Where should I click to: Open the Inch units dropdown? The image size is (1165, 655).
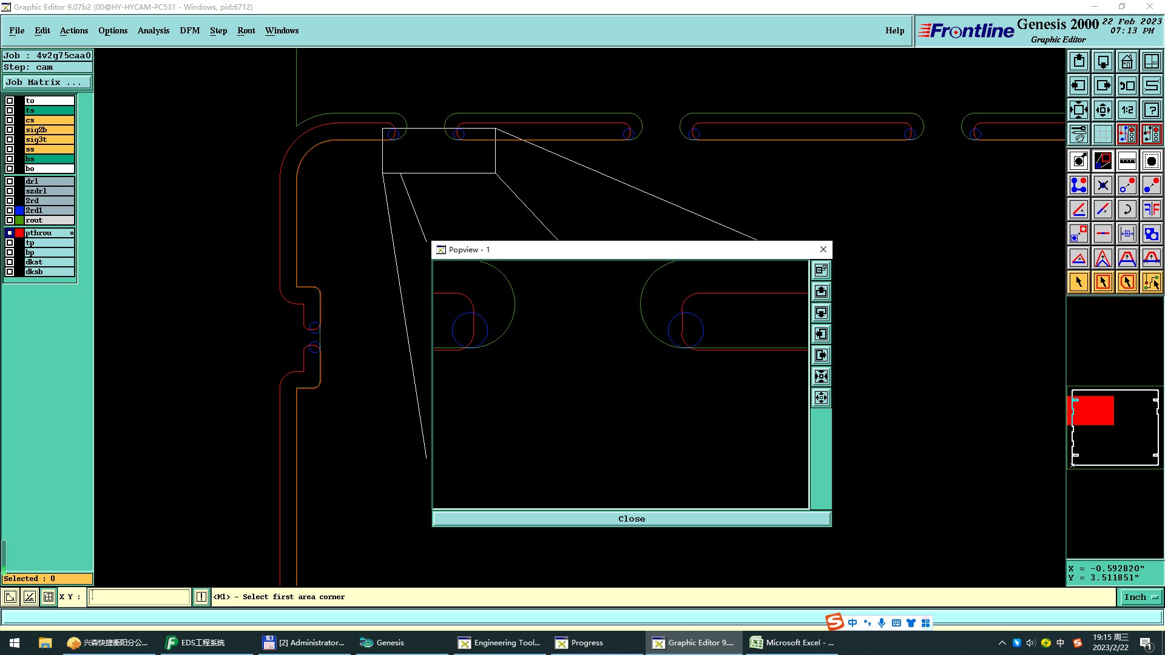pos(1140,597)
